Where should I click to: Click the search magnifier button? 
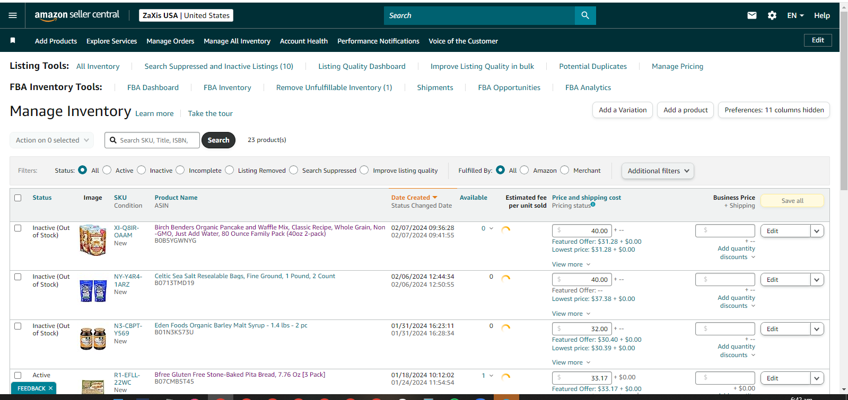(x=585, y=15)
